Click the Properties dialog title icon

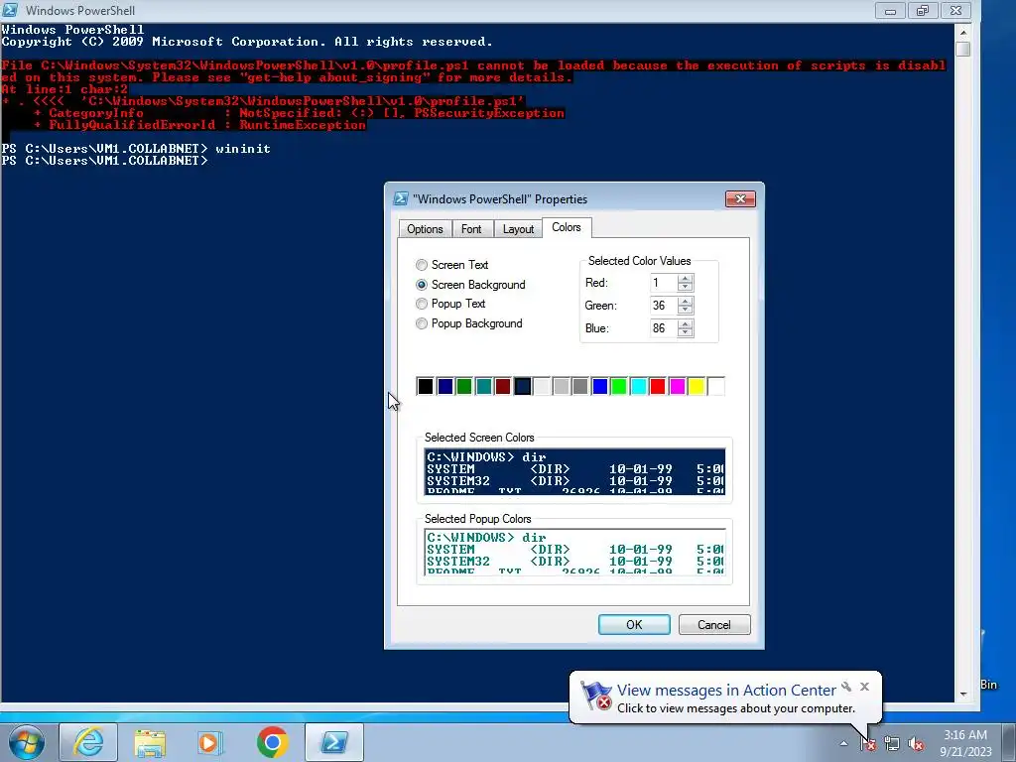click(401, 198)
